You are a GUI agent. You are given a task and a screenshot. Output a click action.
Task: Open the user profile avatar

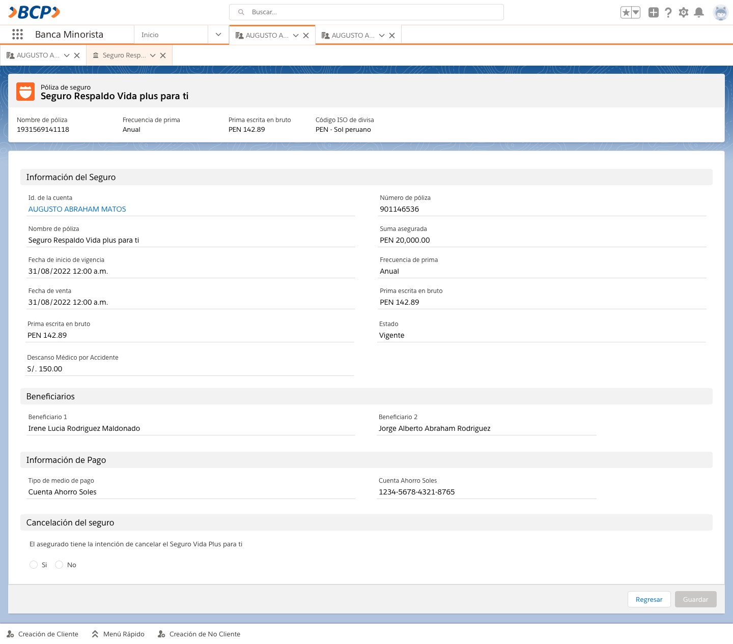pos(720,13)
